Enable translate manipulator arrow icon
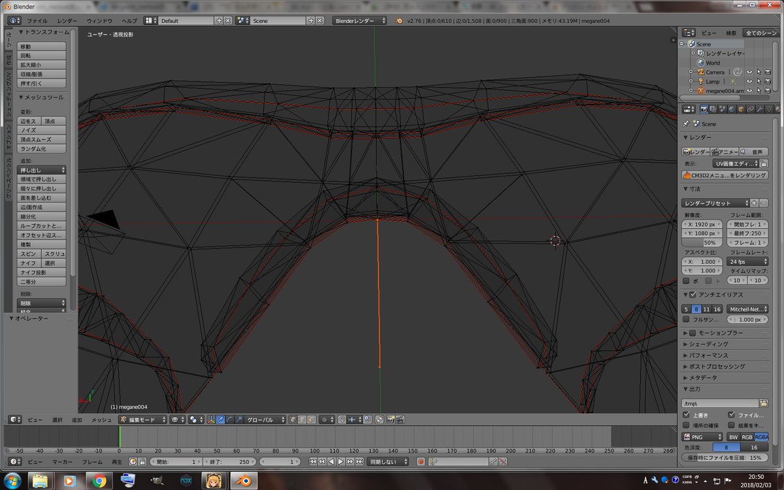The width and height of the screenshot is (784, 490). coord(220,420)
